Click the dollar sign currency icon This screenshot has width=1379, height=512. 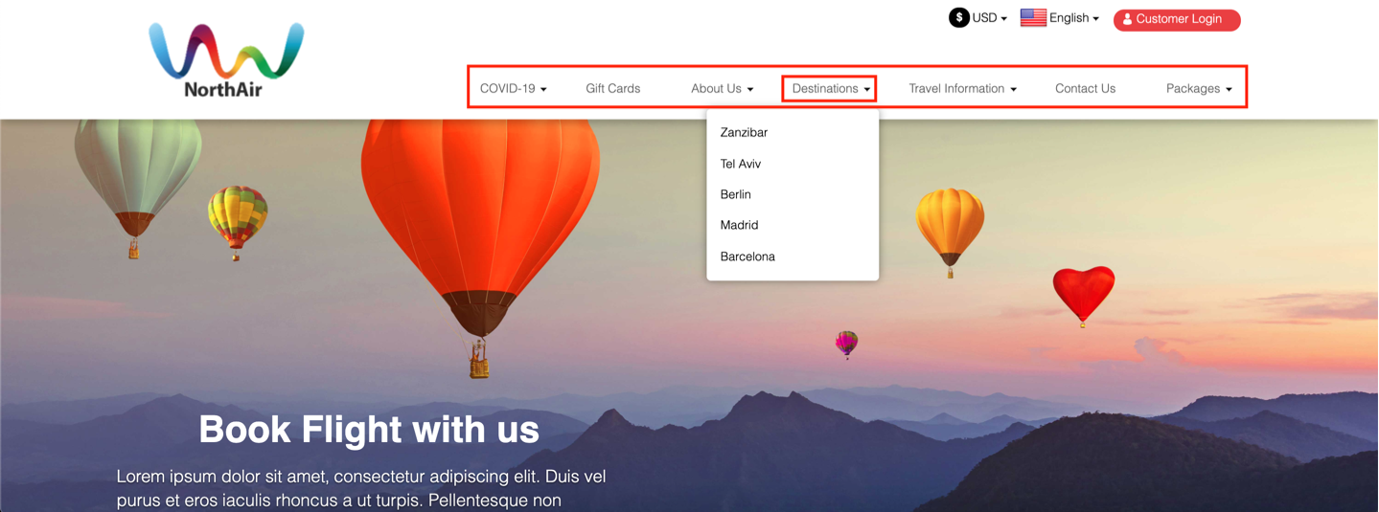point(958,17)
